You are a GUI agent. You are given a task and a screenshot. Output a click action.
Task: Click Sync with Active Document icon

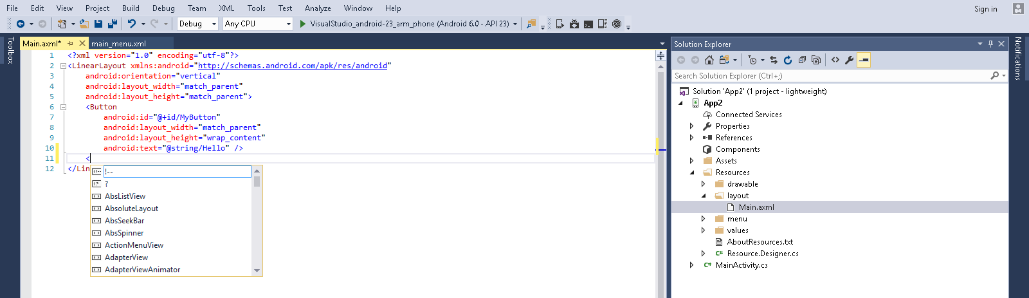774,60
